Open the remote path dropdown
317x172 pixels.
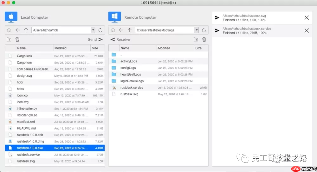pos(197,30)
